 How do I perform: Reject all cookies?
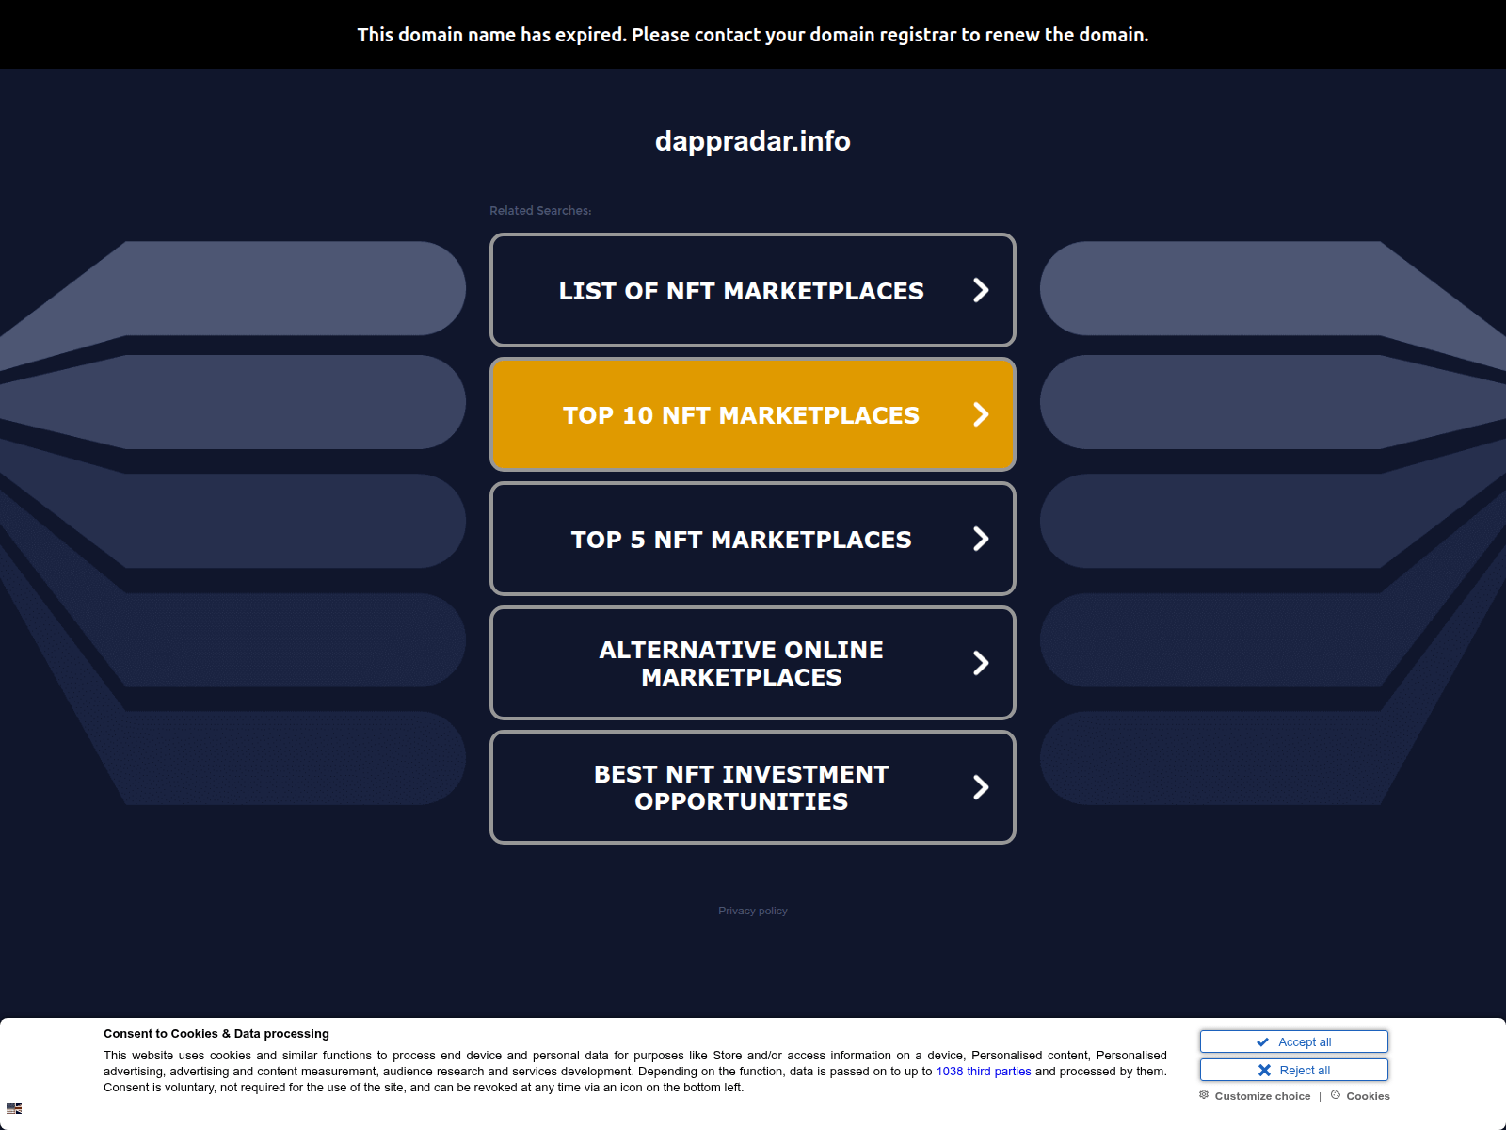[1293, 1070]
